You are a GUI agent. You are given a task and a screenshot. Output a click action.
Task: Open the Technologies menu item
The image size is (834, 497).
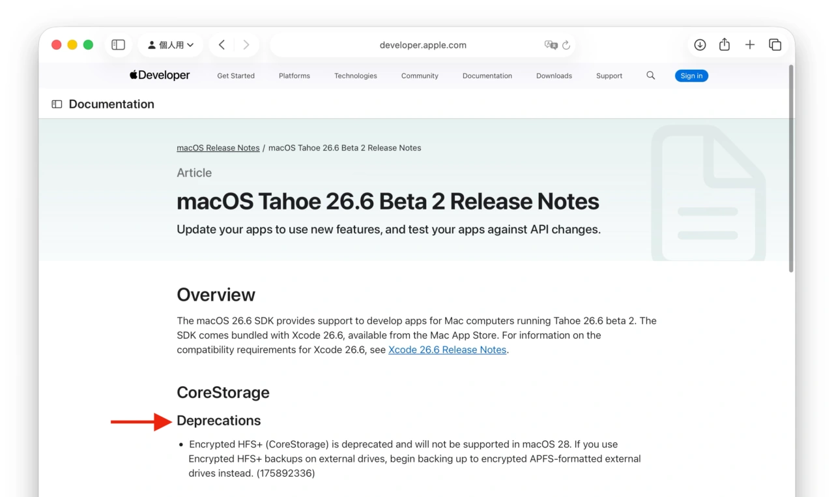[x=356, y=76]
